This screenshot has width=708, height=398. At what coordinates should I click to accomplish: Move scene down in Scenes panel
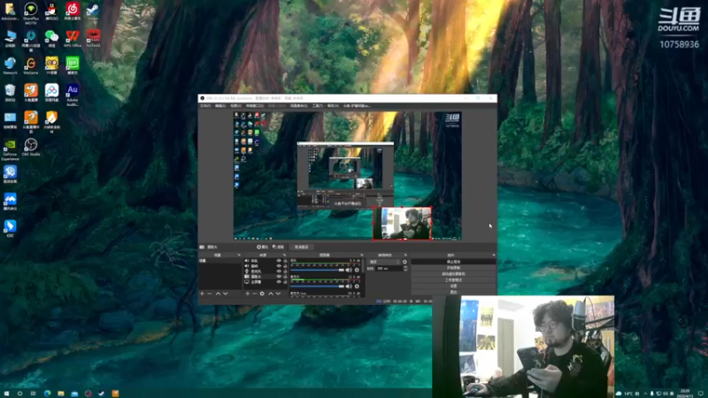[x=226, y=294]
